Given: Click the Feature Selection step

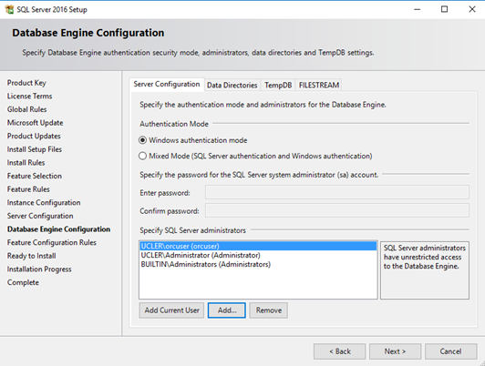Looking at the screenshot, I should click(x=35, y=176).
